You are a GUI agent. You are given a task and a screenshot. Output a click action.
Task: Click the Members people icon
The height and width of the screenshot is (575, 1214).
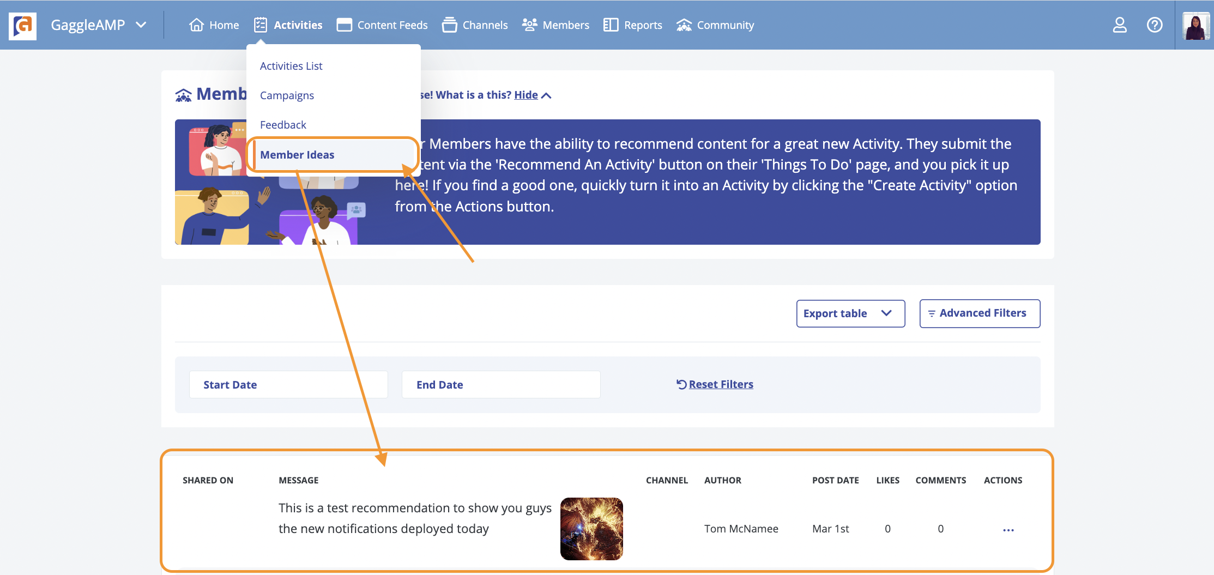[529, 25]
